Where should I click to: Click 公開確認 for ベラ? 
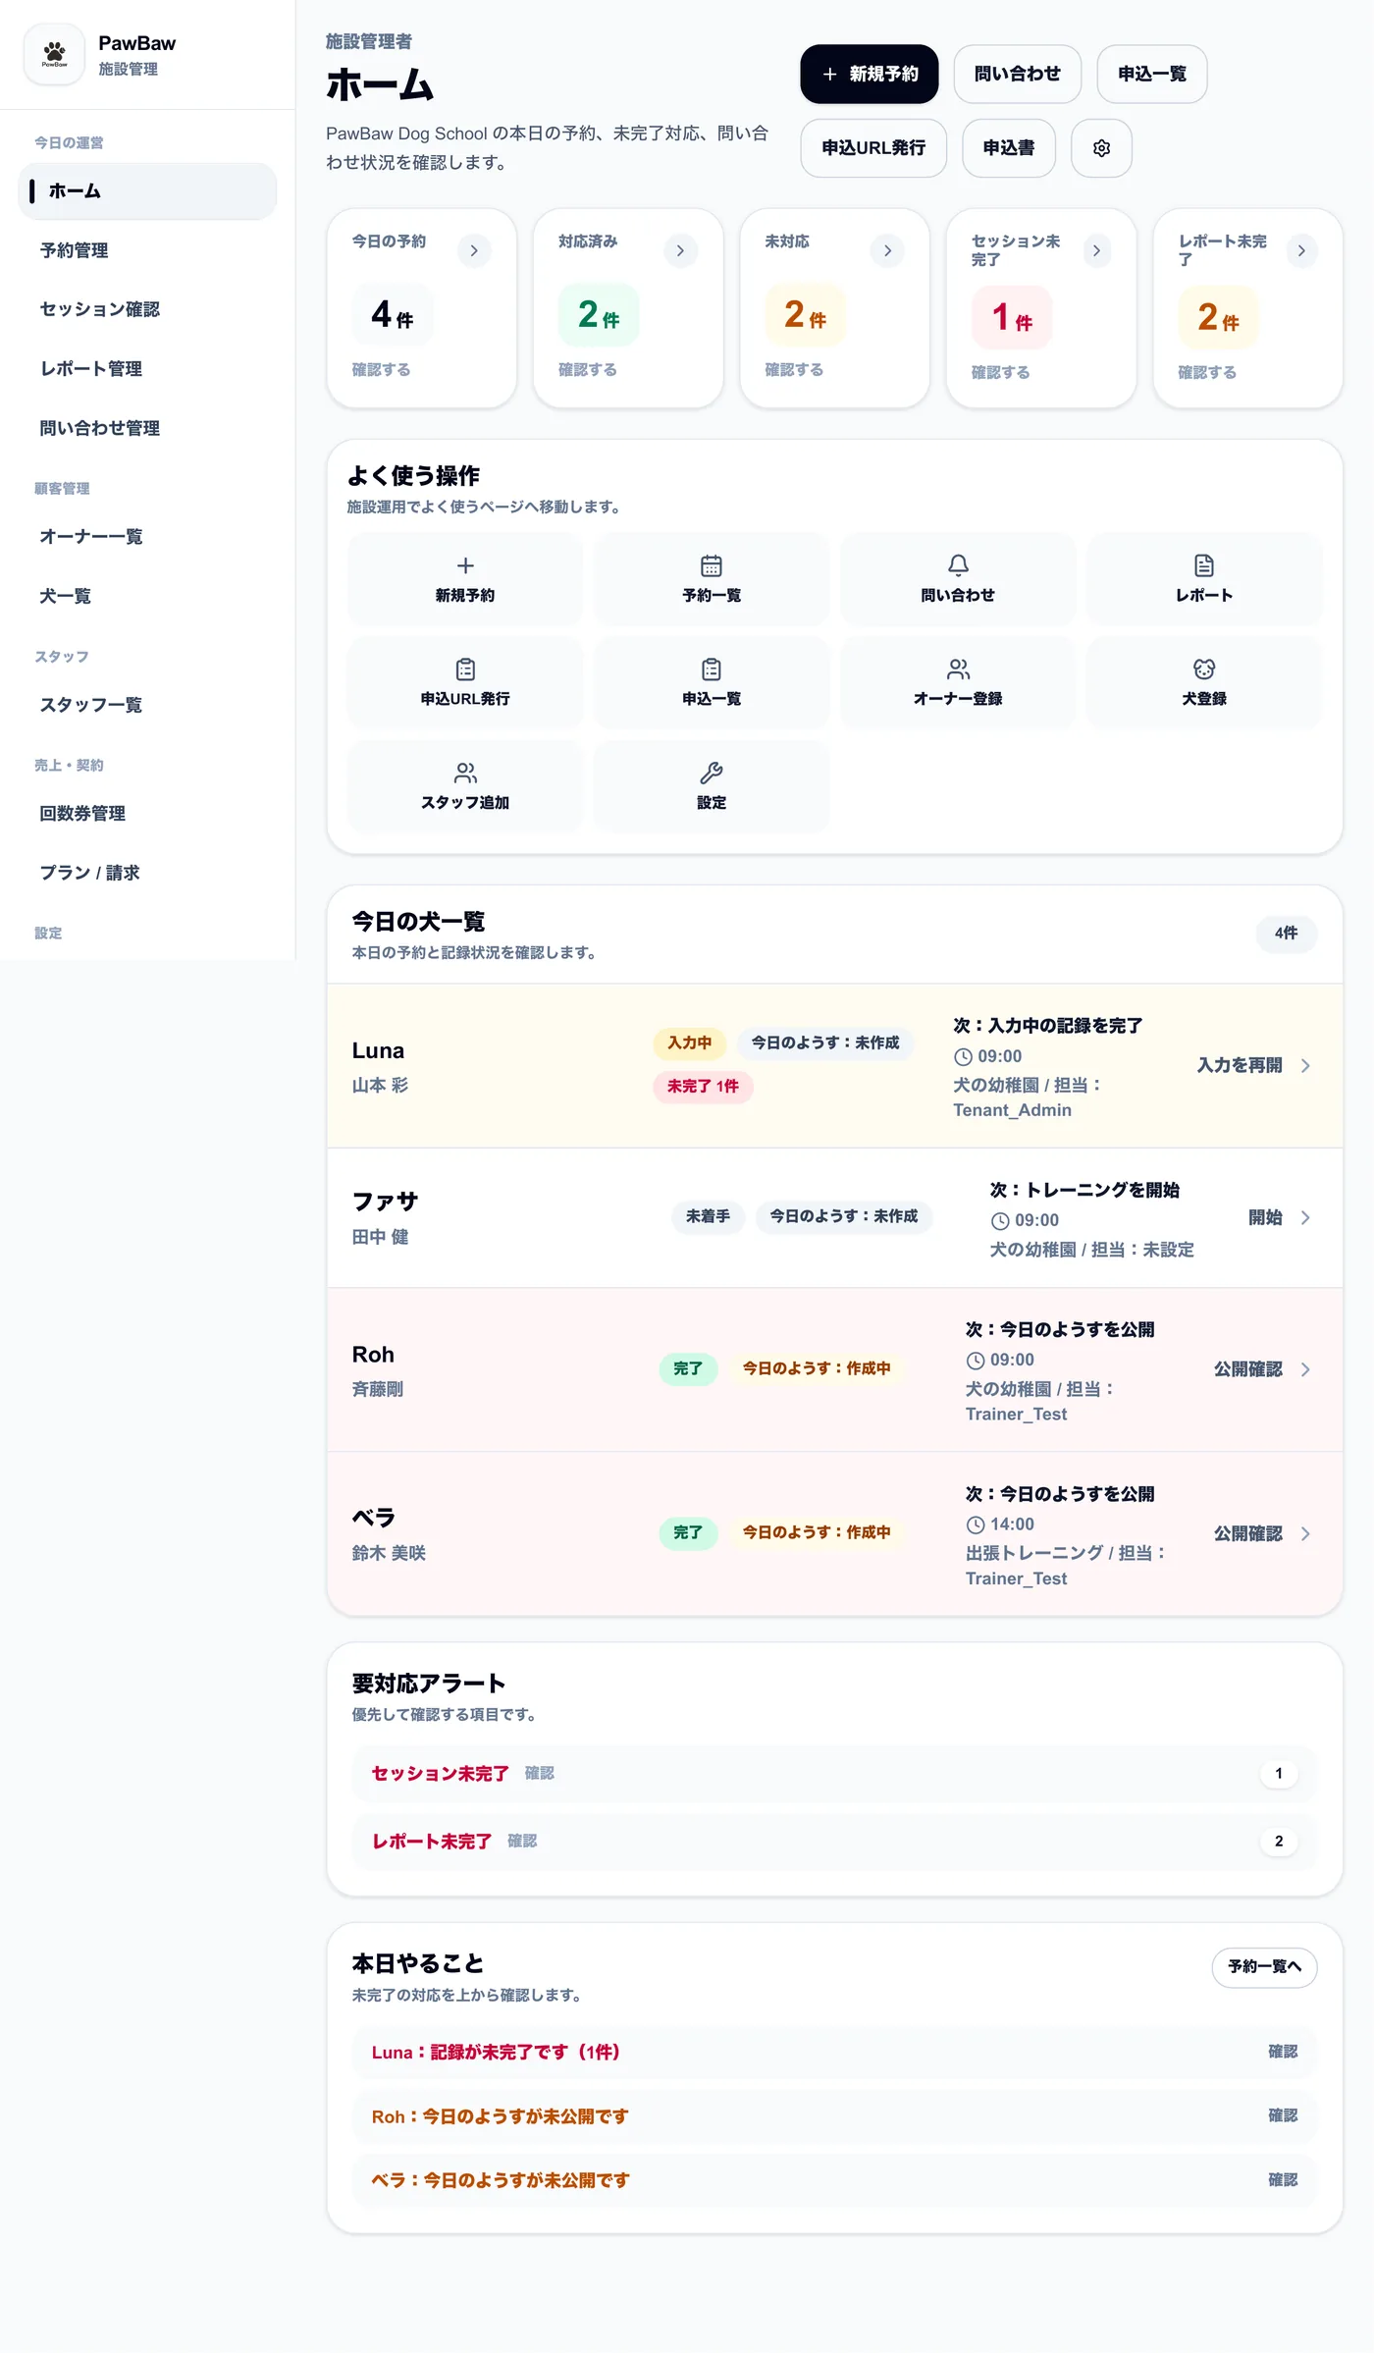1247,1534
